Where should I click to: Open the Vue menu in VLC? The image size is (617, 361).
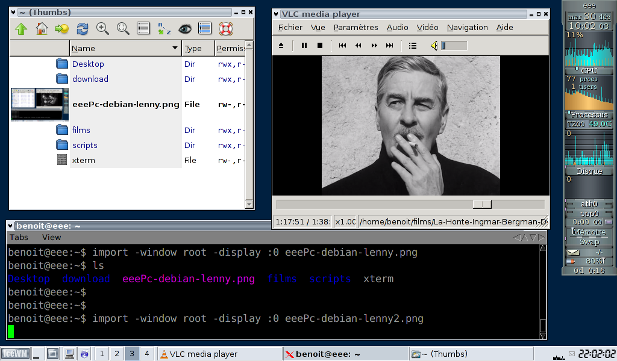318,28
